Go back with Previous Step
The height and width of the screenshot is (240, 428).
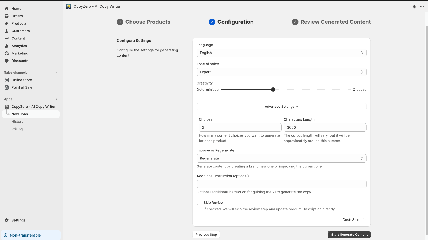206,234
